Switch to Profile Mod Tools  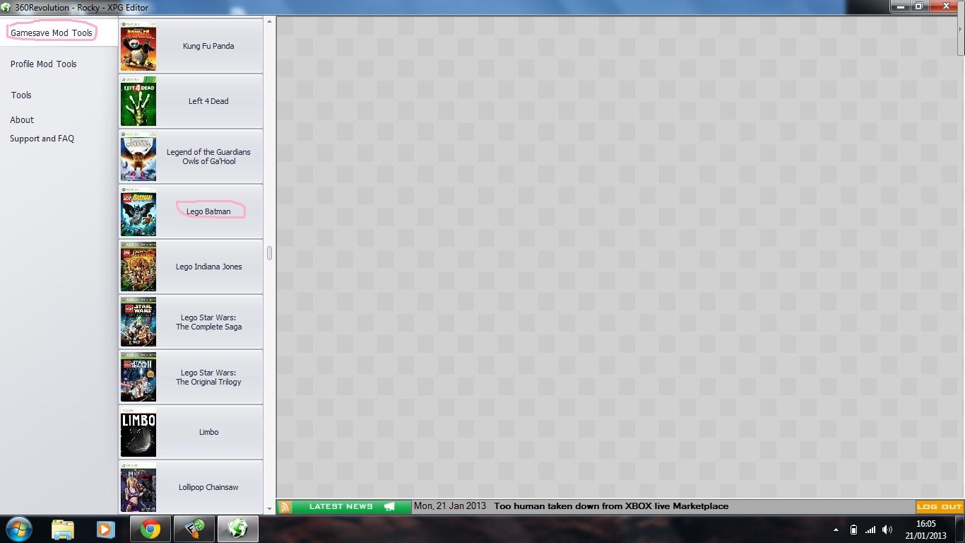point(43,64)
